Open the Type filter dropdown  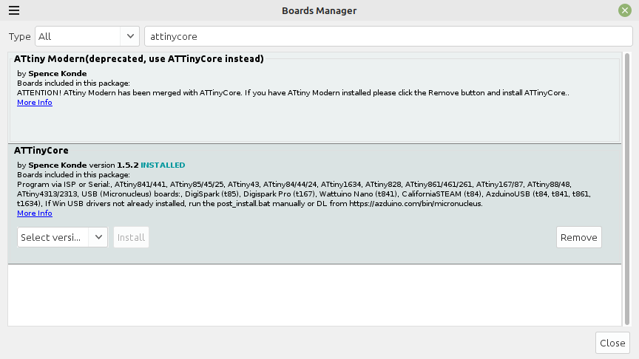(87, 36)
